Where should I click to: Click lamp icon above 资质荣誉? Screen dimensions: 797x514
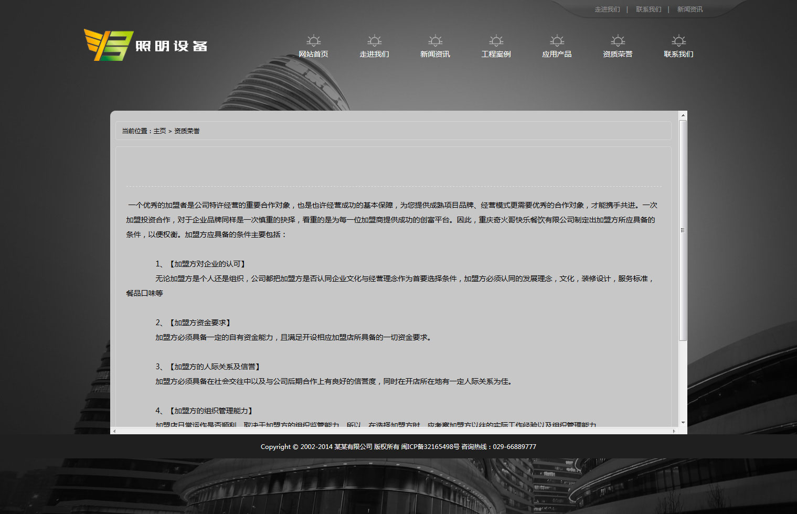click(x=618, y=41)
